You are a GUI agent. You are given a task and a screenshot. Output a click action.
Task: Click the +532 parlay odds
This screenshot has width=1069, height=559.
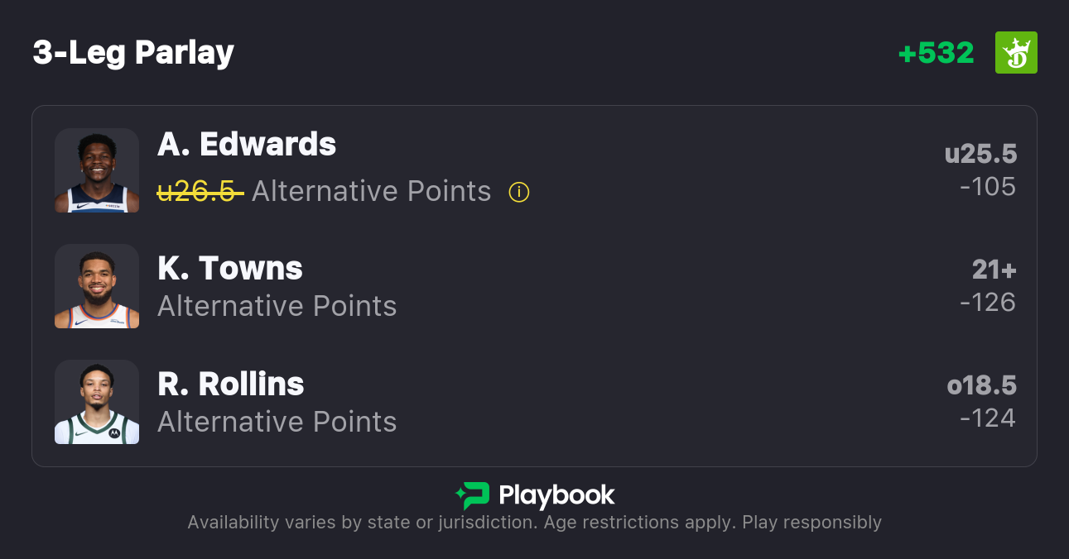click(x=936, y=53)
